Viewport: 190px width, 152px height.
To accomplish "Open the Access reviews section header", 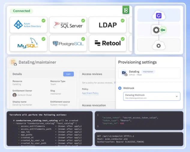I will [x=92, y=74].
